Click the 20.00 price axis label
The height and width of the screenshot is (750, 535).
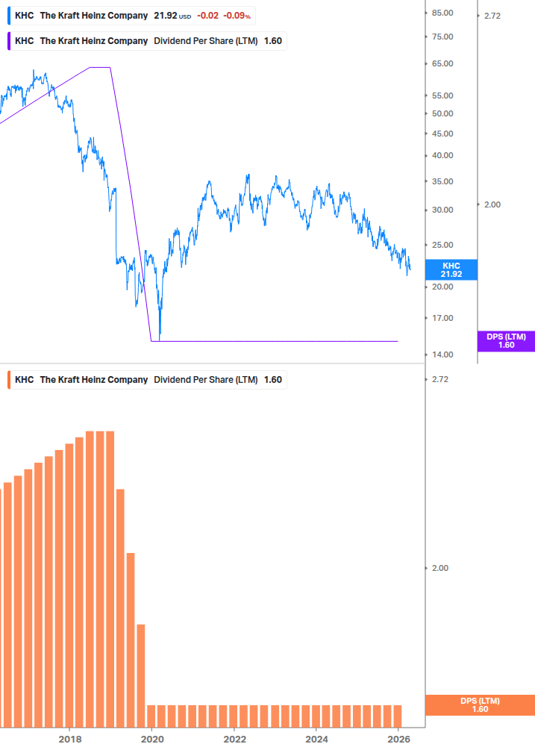pos(442,287)
